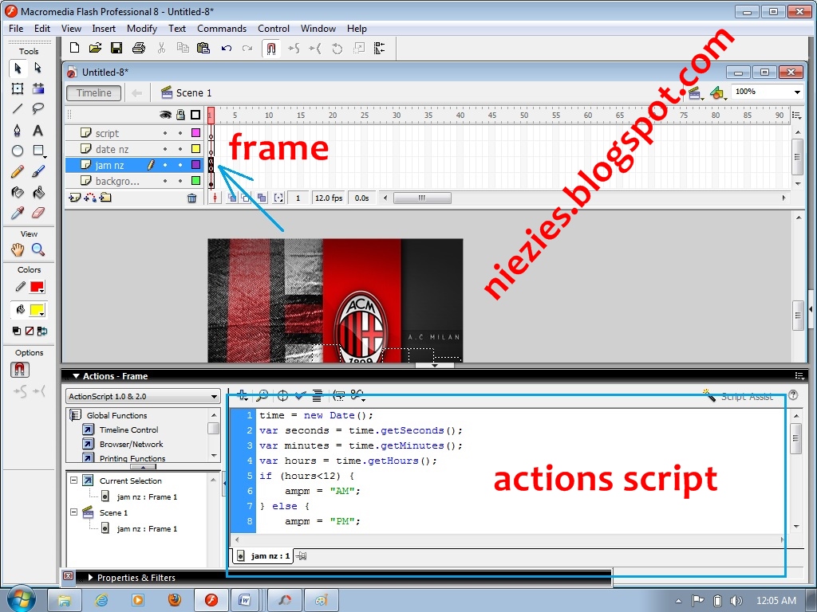Select the Pencil tool

click(18, 171)
